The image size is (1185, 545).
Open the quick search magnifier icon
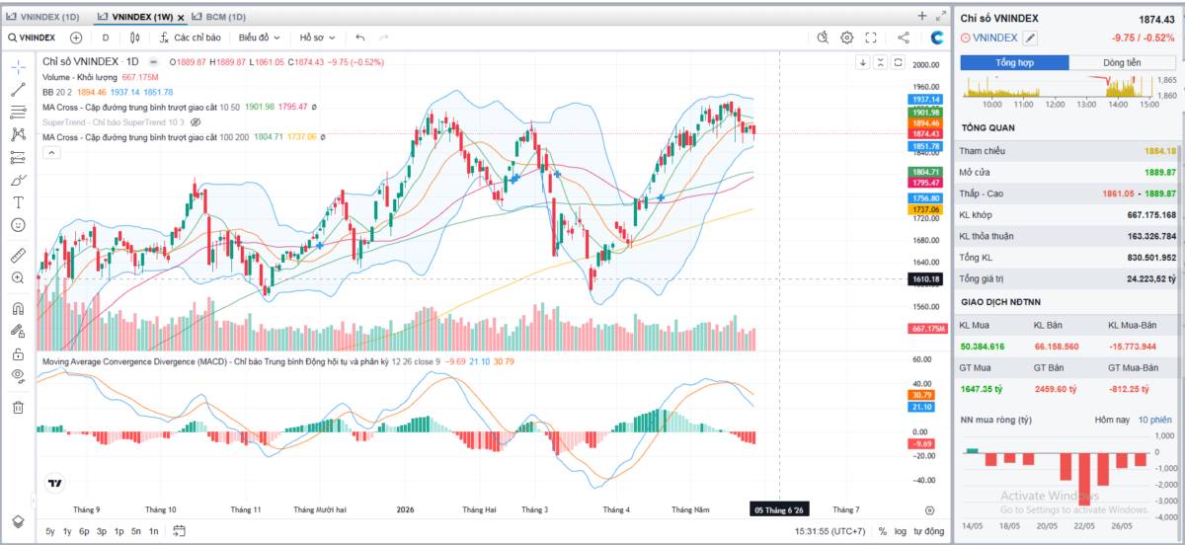point(824,38)
